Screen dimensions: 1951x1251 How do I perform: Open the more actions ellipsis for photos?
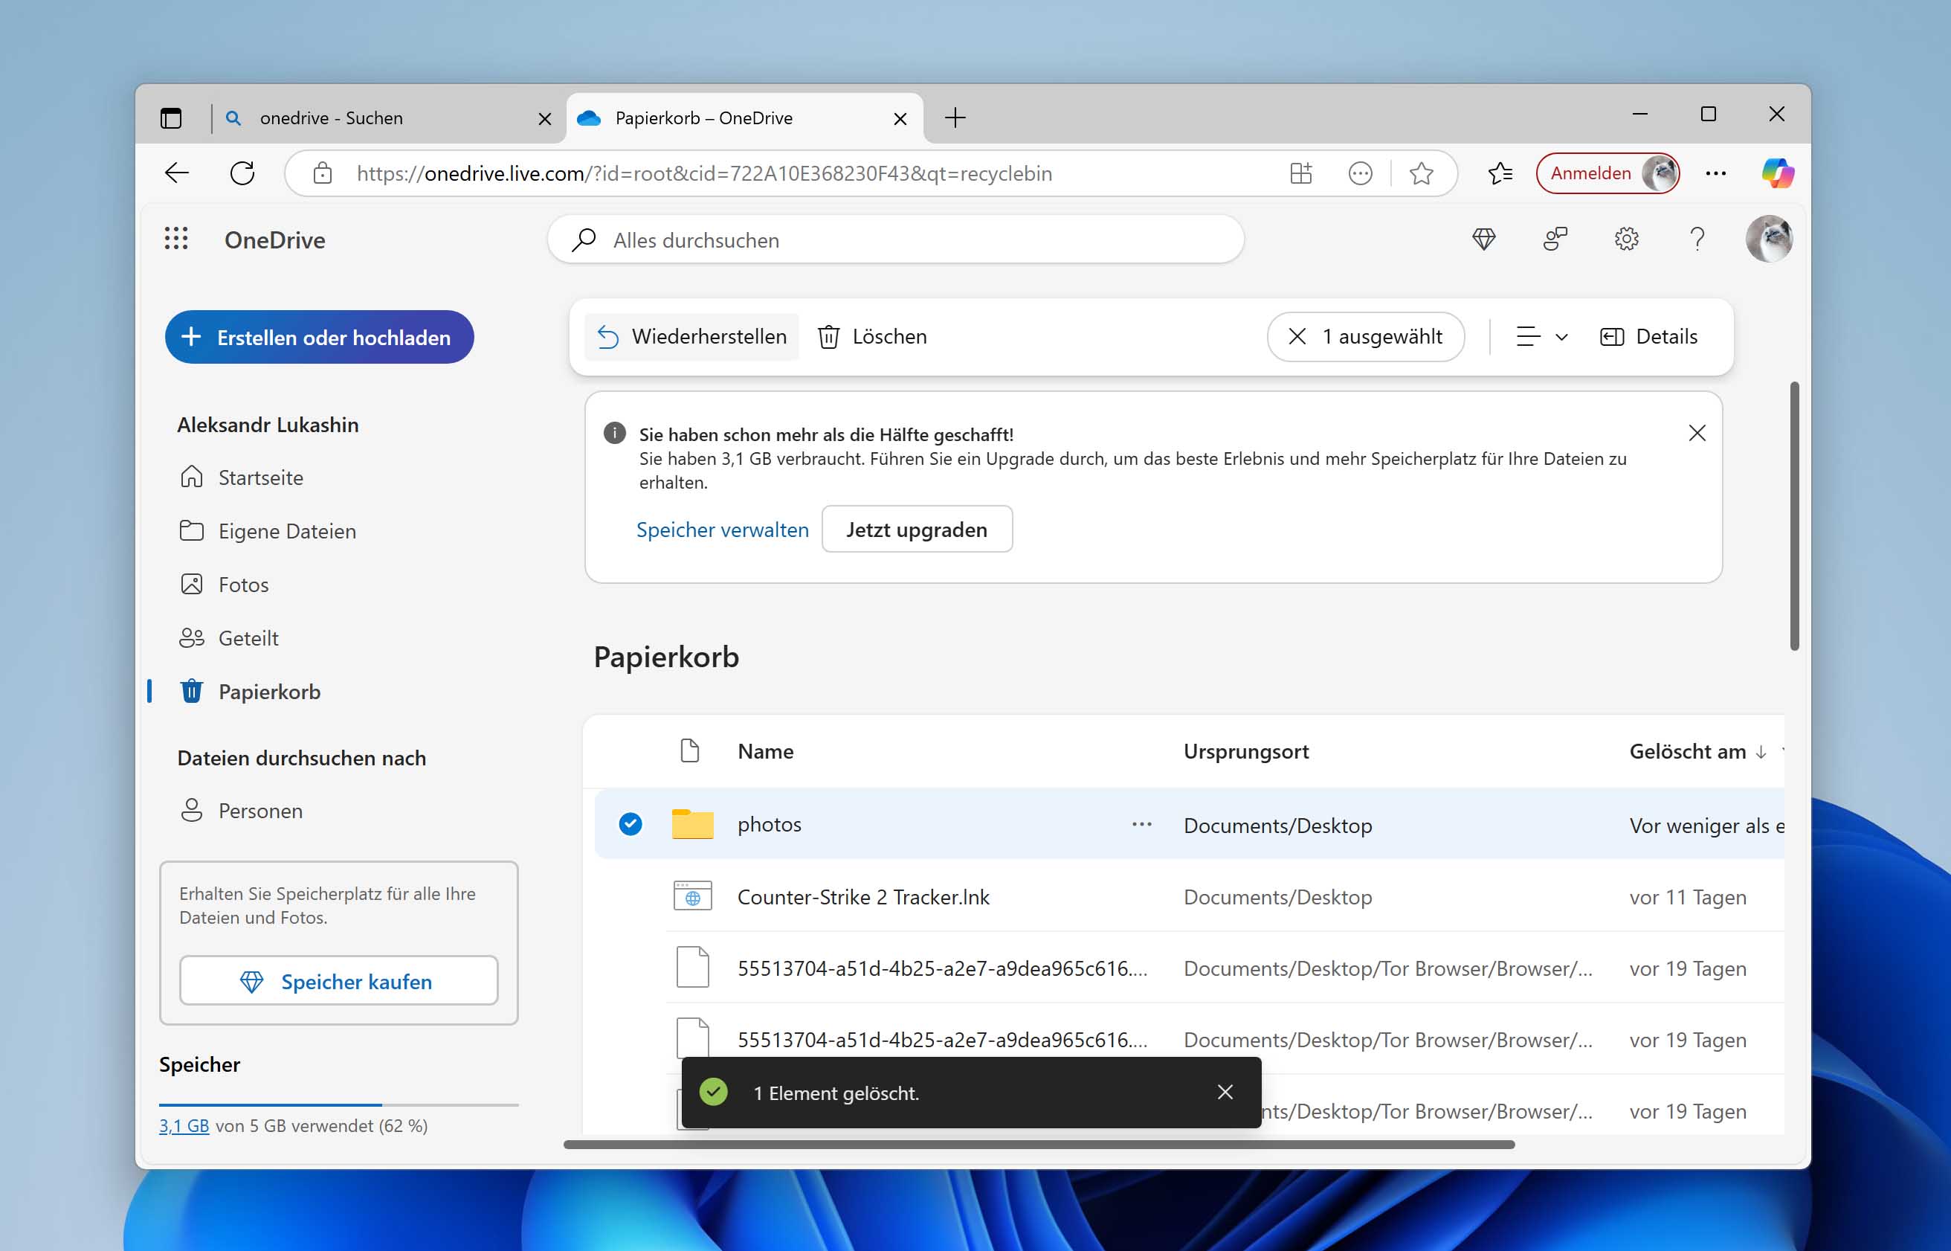tap(1141, 825)
